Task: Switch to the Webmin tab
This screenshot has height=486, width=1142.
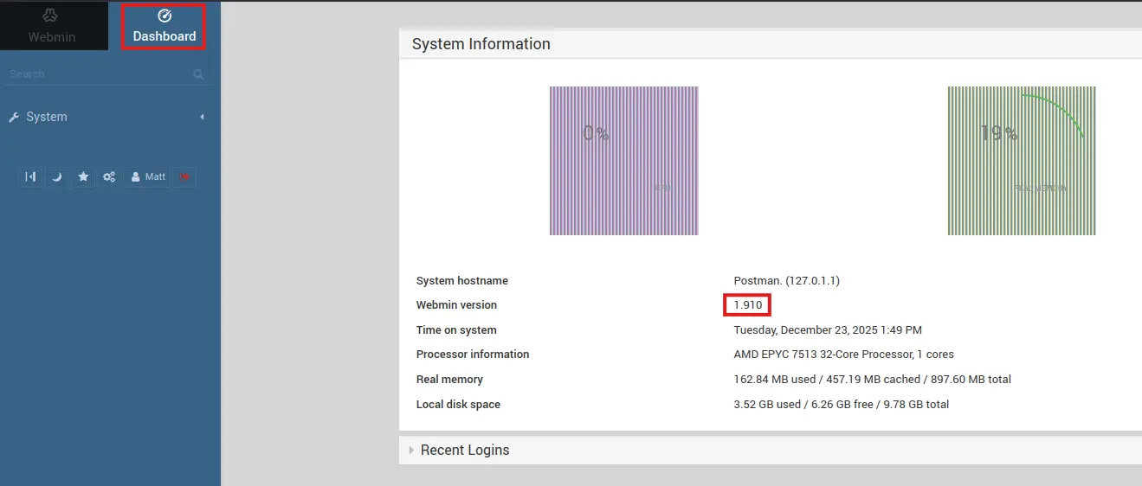Action: (52, 26)
